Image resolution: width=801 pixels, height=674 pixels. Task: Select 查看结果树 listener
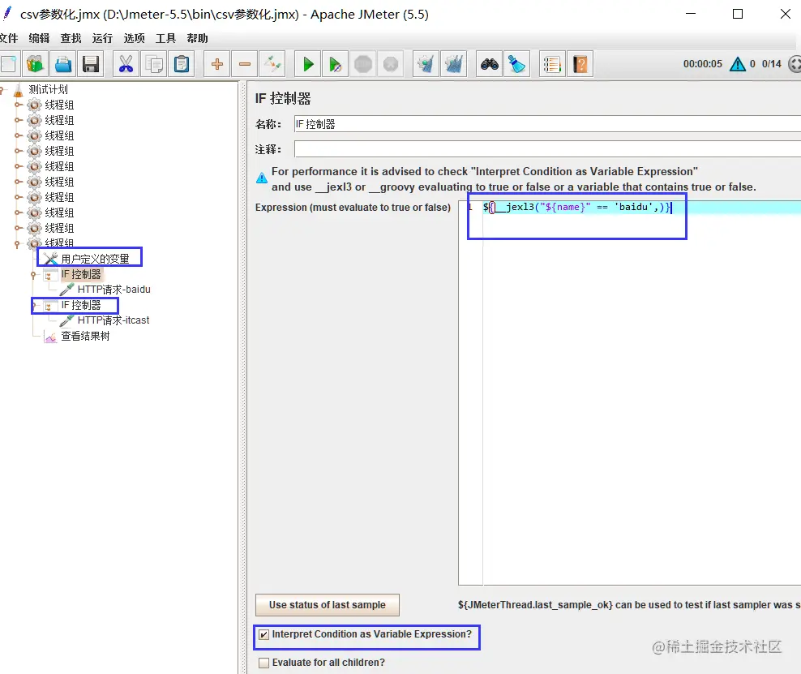coord(85,336)
